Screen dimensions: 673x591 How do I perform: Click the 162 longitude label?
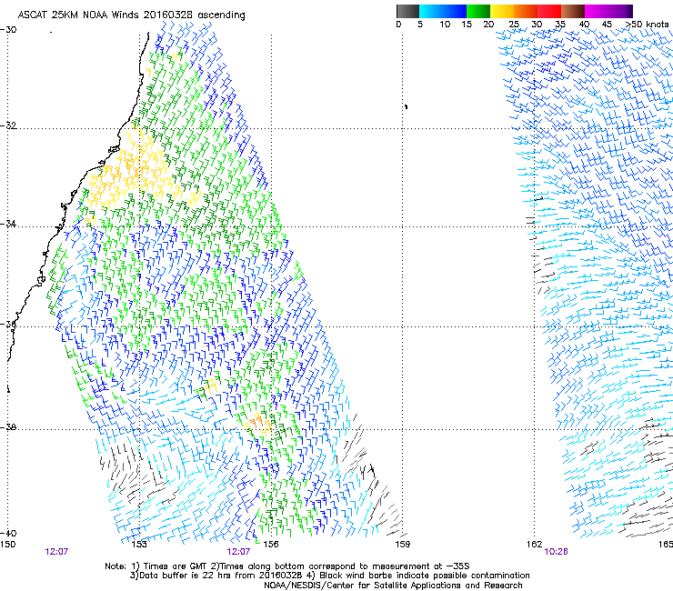(534, 545)
